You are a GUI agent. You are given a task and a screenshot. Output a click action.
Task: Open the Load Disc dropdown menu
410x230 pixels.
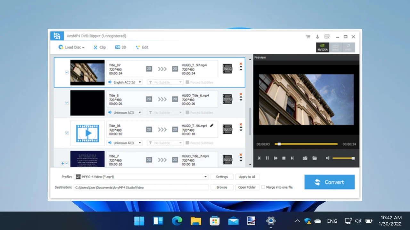(x=71, y=47)
